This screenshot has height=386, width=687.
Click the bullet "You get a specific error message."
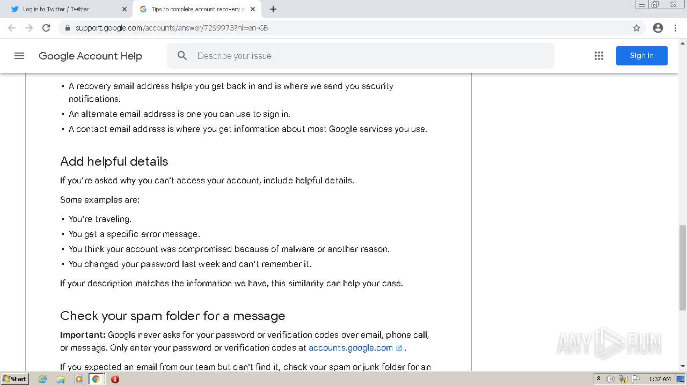coord(134,234)
